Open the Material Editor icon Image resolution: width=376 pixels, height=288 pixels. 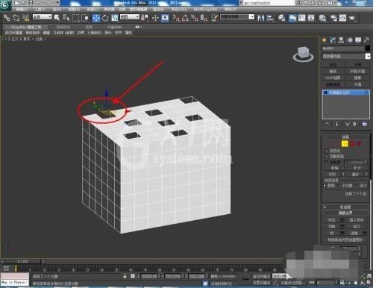tap(322, 18)
